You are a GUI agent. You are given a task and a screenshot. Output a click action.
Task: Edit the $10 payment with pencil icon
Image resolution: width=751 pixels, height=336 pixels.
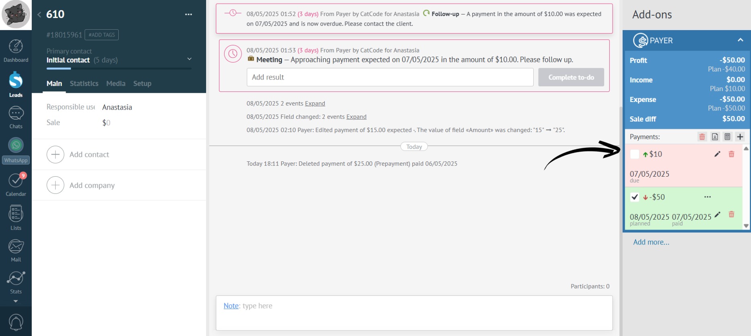[717, 154]
